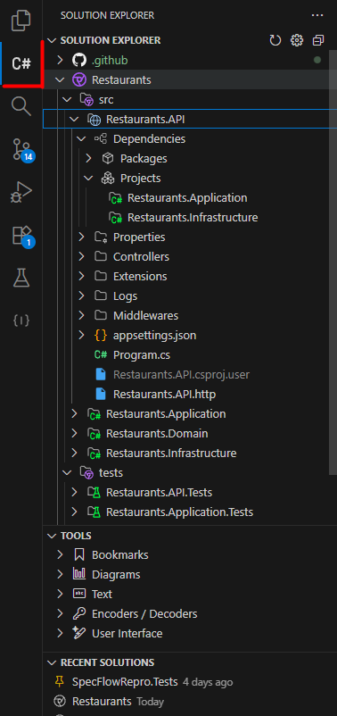
Task: Select the Restaurants.API.Tests project
Action: 160,492
